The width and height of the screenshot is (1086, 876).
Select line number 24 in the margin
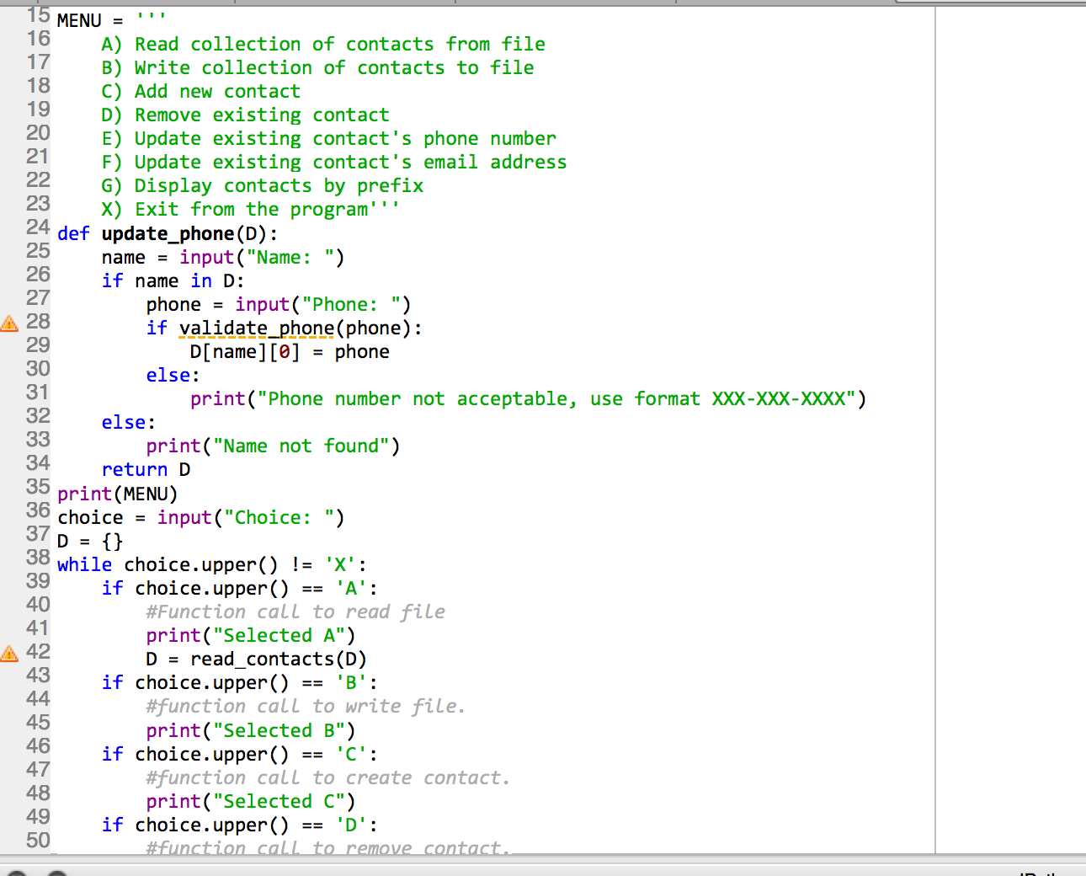click(x=38, y=227)
